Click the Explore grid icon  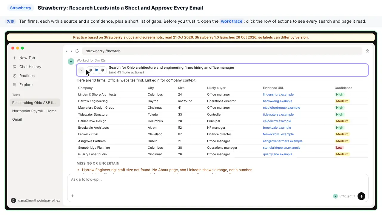(15, 85)
